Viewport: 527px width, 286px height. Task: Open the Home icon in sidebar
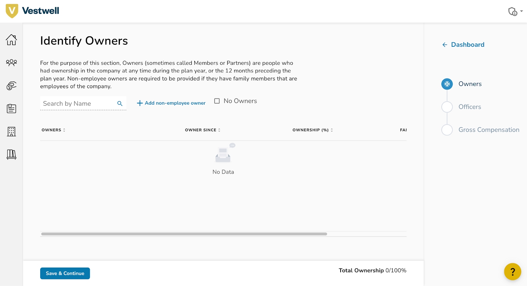tap(12, 40)
